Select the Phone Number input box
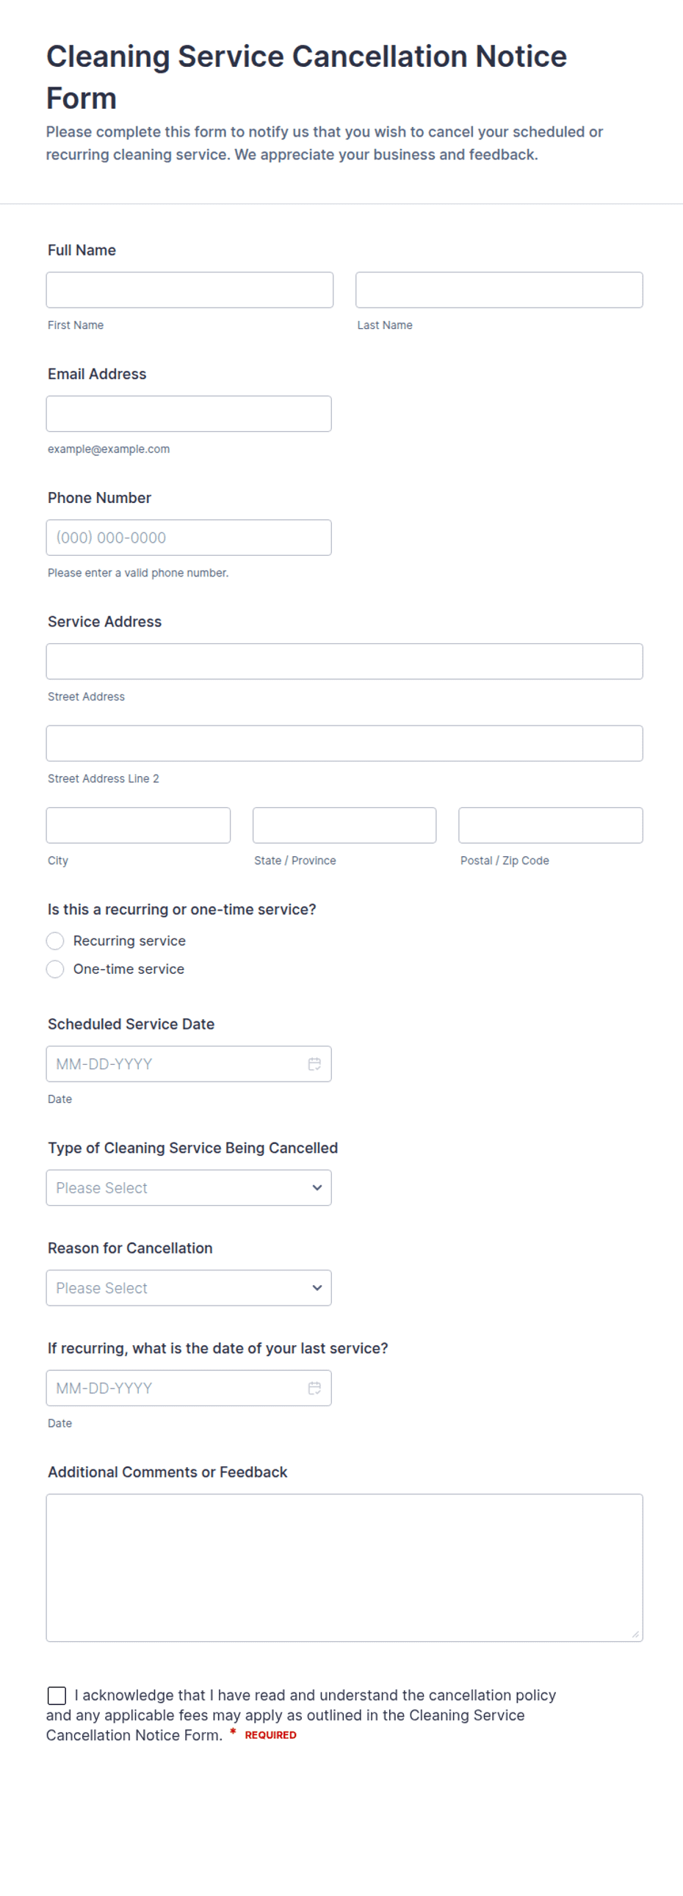 point(189,538)
